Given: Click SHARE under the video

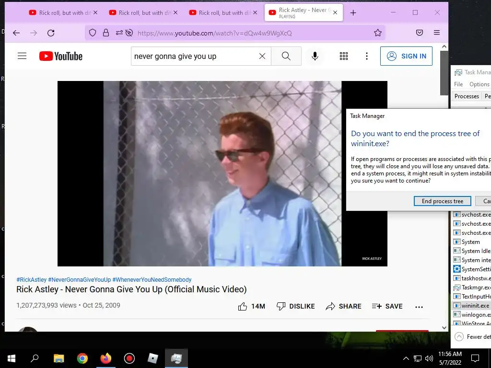Looking at the screenshot, I should coord(343,306).
